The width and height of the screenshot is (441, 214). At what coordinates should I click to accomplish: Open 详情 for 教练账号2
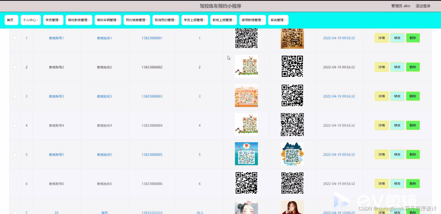coord(381,67)
